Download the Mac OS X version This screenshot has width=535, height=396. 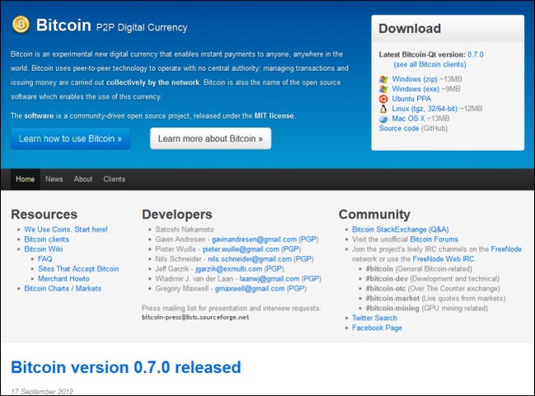[408, 119]
